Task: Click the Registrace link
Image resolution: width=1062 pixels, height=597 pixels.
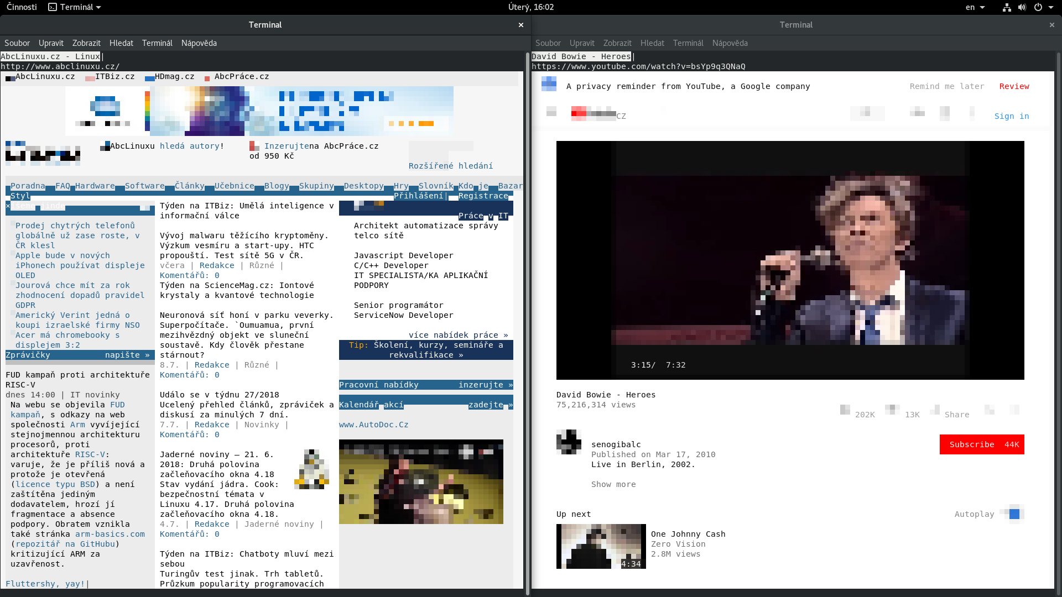Action: (x=483, y=196)
